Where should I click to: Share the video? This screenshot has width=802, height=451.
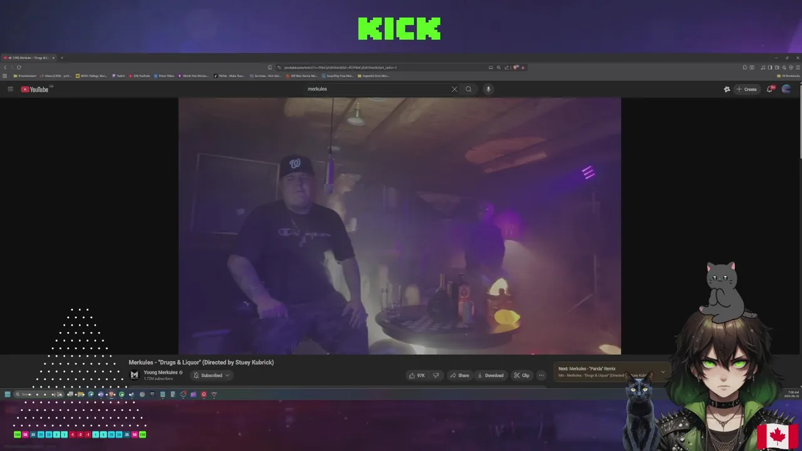[459, 375]
